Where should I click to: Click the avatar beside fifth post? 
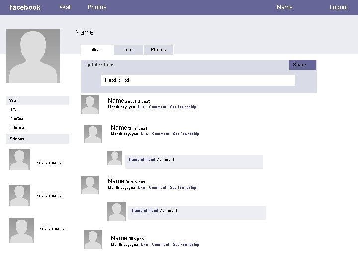[92, 239]
